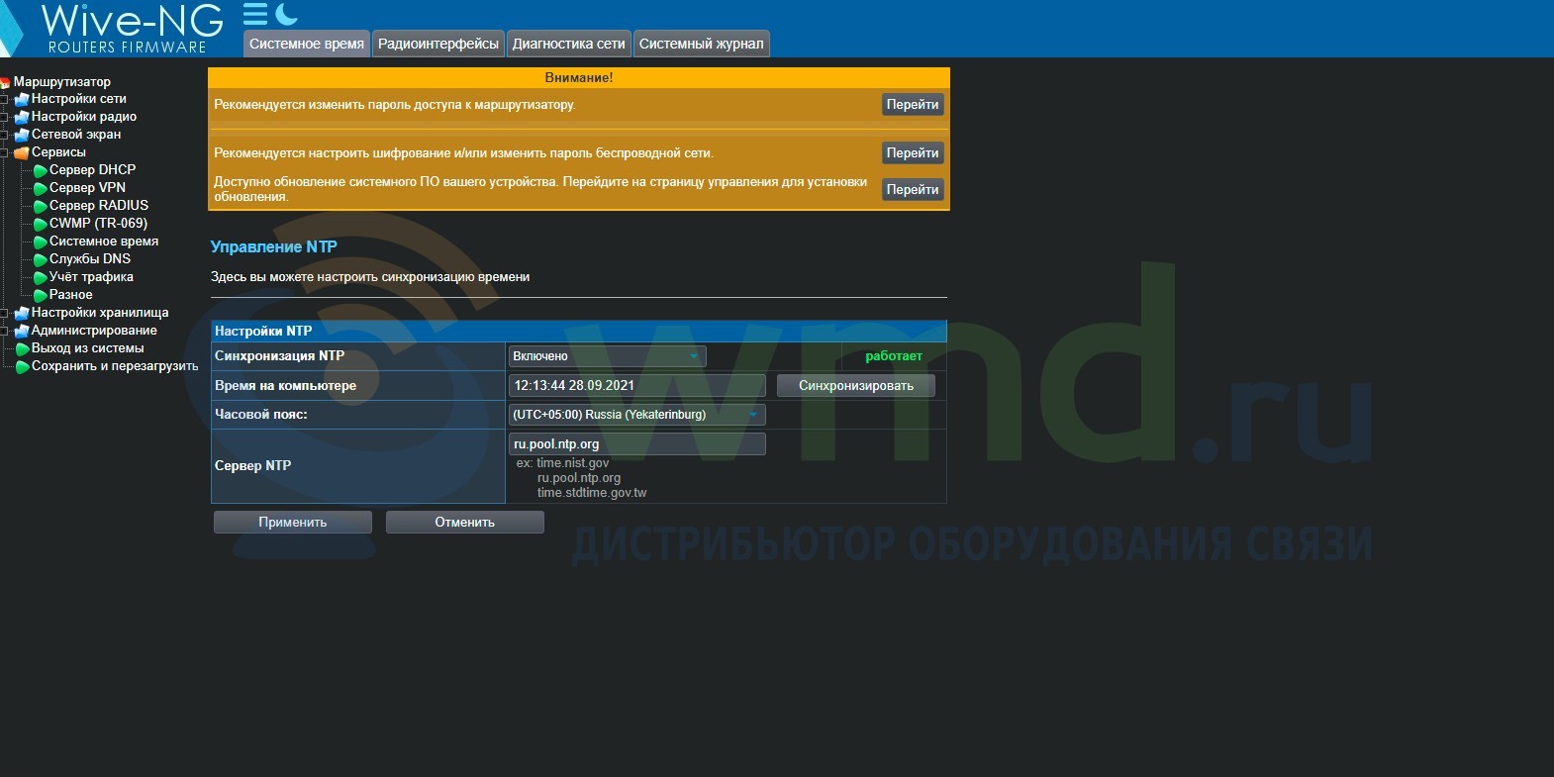This screenshot has width=1554, height=777.
Task: Open CWMP (TR-069) in sidebar tree
Action: (x=99, y=224)
